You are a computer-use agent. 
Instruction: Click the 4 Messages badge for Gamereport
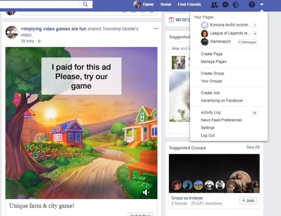pyautogui.click(x=247, y=42)
